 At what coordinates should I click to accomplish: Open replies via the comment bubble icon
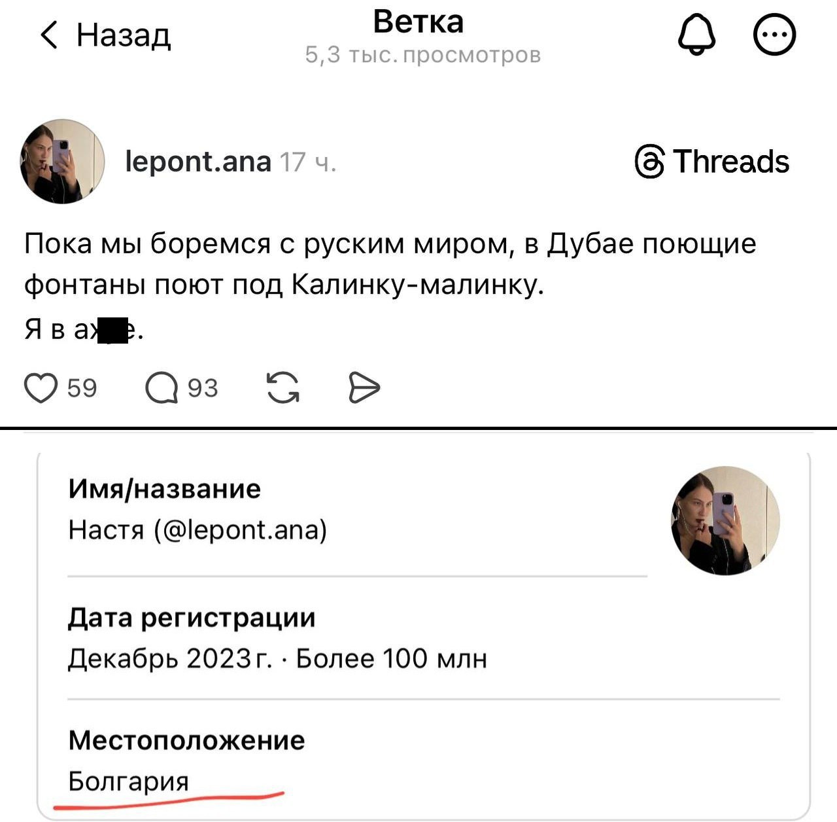coord(162,388)
